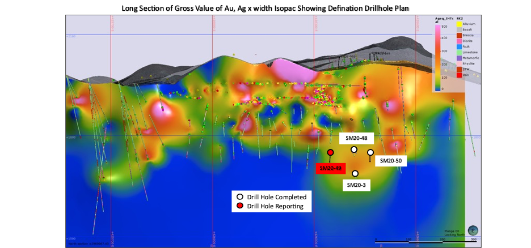Screen dimensions: 531x248
Task: Click the white SM20-3 drill hole marker
Action: tap(355, 173)
